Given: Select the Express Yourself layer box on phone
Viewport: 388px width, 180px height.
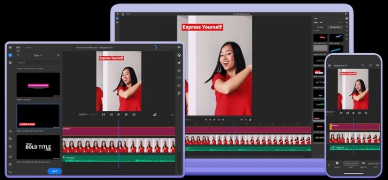Looking at the screenshot, I should (x=351, y=163).
